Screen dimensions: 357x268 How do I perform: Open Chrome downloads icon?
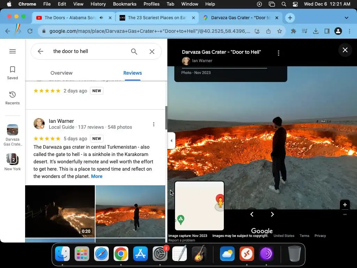coord(316,31)
